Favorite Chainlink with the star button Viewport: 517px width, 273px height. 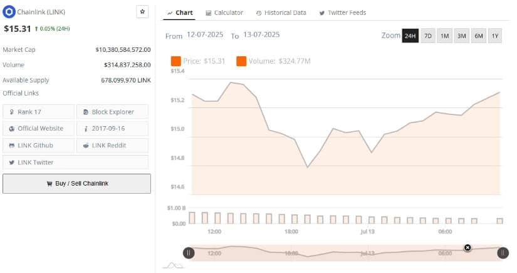142,12
